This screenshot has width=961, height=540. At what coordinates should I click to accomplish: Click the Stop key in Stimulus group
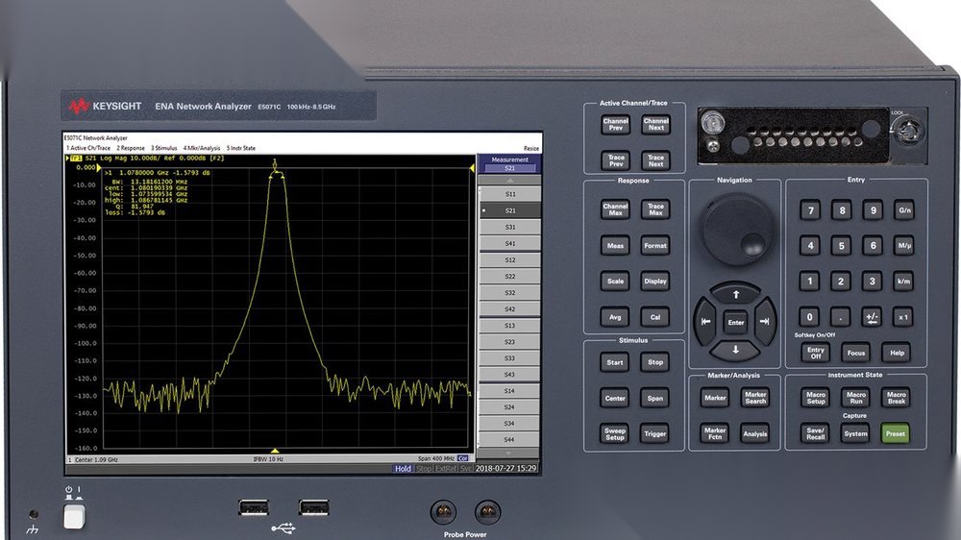click(655, 362)
